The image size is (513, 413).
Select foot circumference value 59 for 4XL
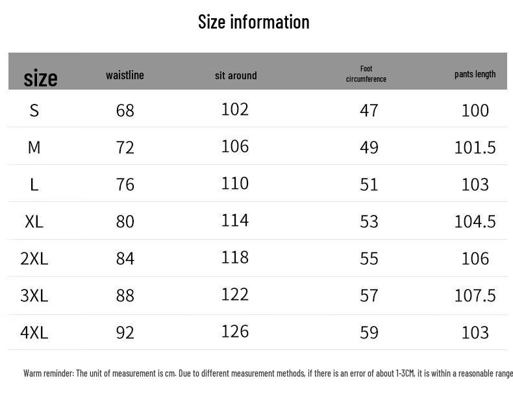click(x=369, y=332)
